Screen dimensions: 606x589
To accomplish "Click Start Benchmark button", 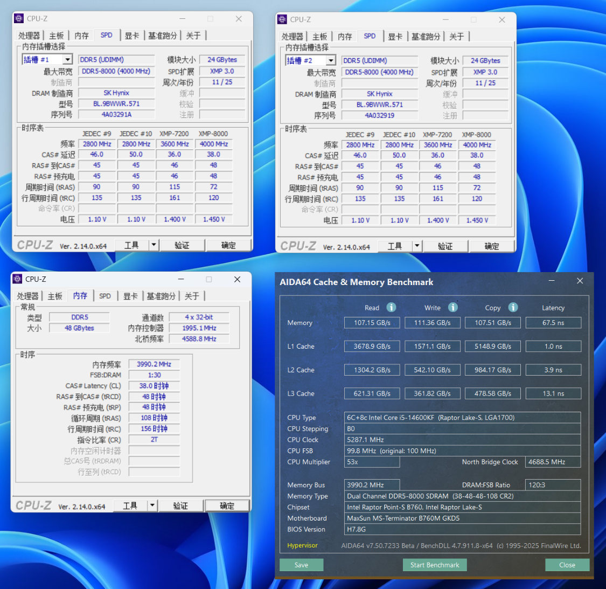I will point(435,565).
